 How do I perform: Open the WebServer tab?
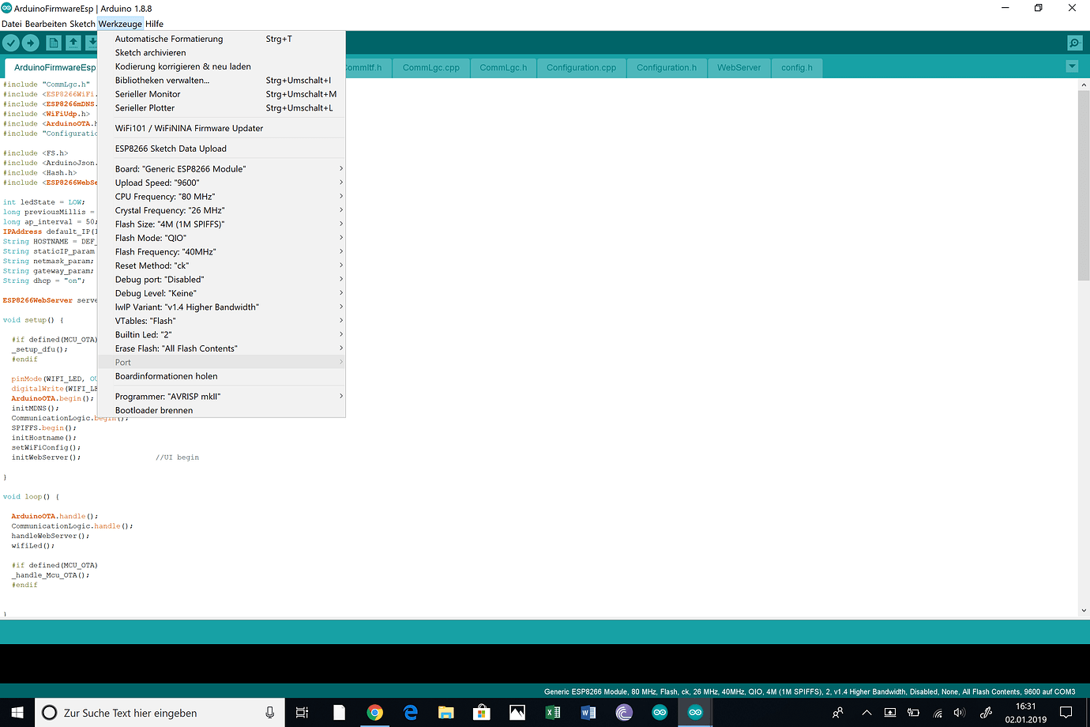(x=739, y=68)
